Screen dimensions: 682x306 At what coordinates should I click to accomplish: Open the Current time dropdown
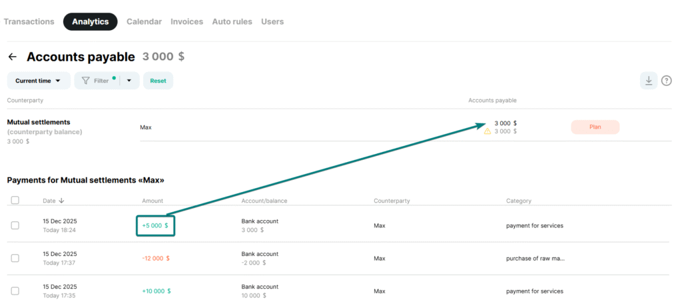tap(39, 81)
